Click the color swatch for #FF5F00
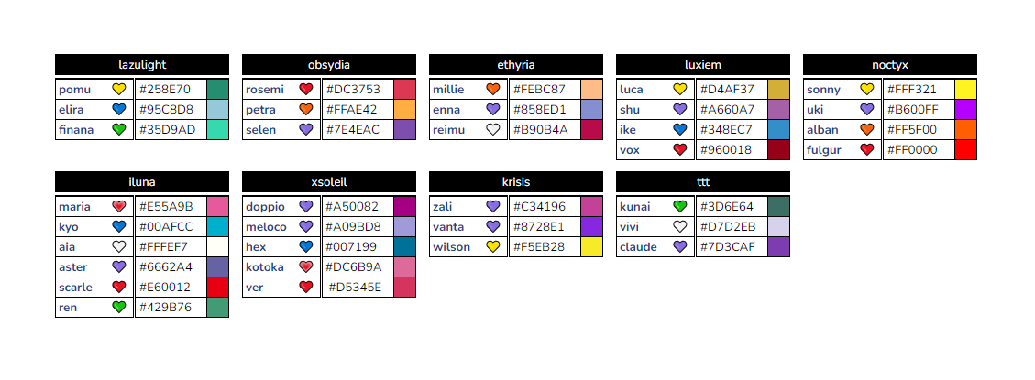 965,130
